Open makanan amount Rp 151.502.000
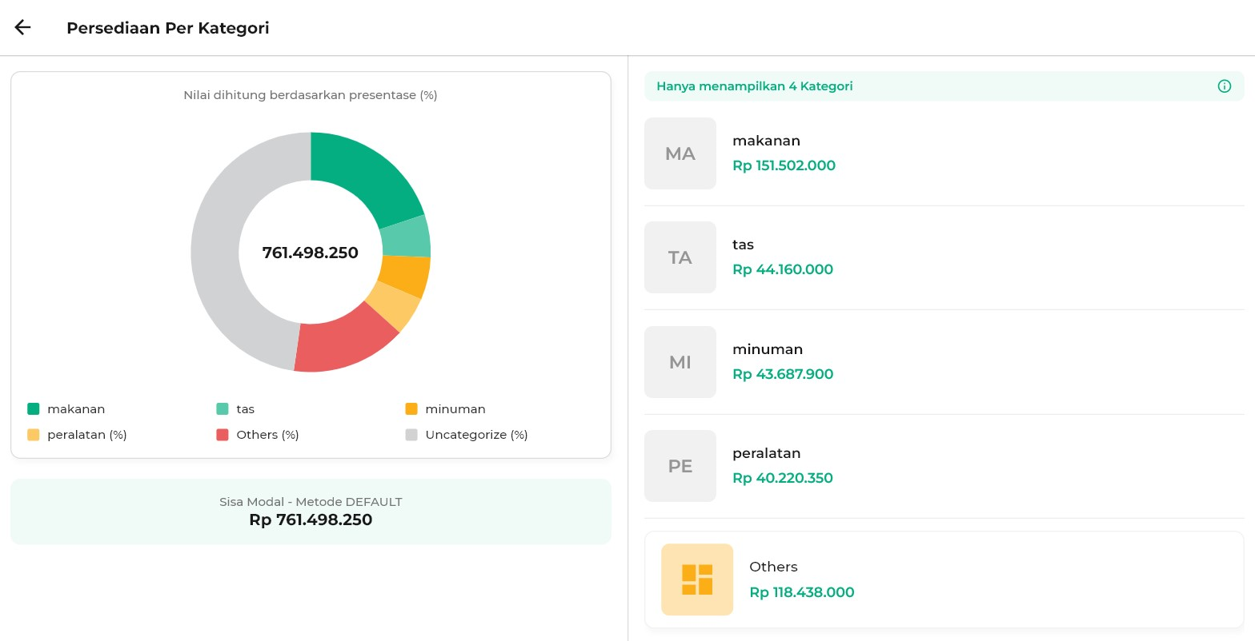1255x641 pixels. click(x=784, y=165)
